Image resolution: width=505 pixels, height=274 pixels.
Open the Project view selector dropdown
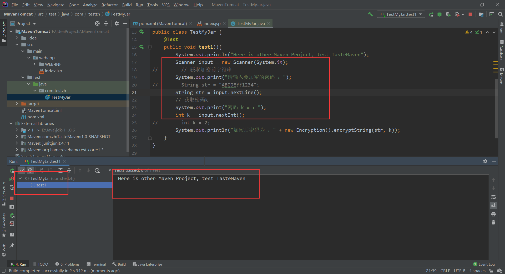23,23
